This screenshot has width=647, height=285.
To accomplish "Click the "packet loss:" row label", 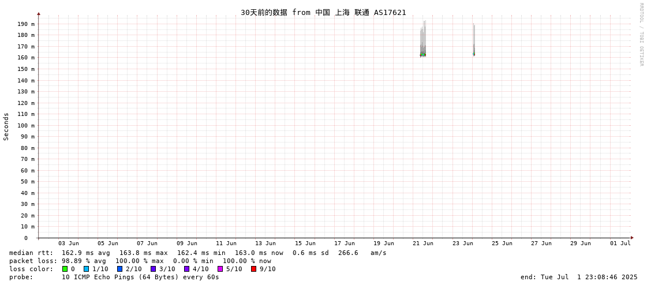I will tap(33, 261).
